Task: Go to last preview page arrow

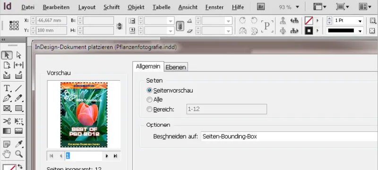Action: tap(115, 156)
